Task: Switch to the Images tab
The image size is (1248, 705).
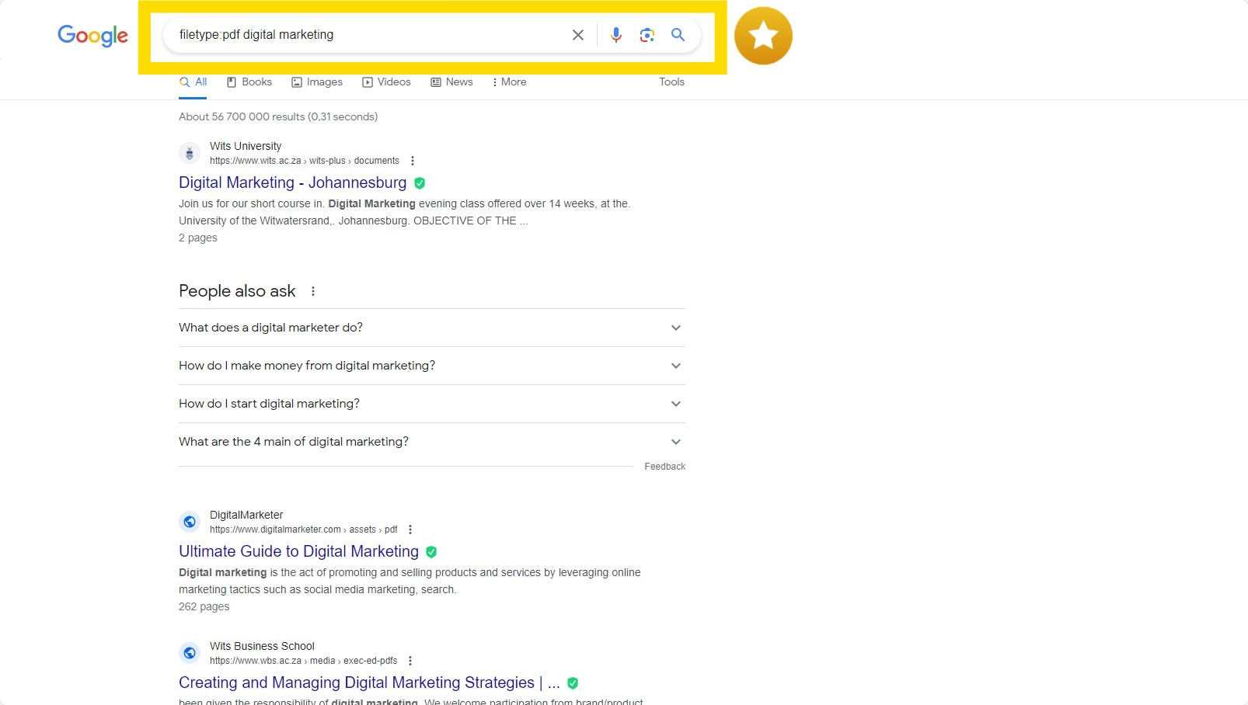Action: click(316, 82)
